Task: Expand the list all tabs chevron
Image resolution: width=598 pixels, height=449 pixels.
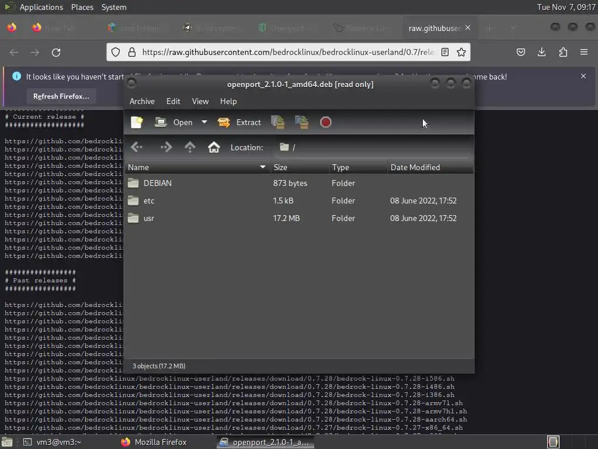Action: (x=513, y=28)
